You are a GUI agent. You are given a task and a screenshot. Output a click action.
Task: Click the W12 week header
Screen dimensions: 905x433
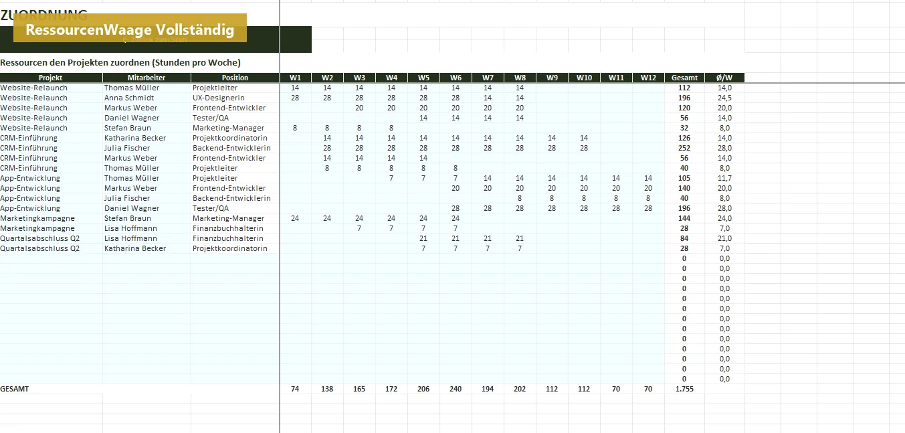click(x=648, y=78)
